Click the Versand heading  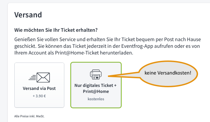(x=28, y=15)
